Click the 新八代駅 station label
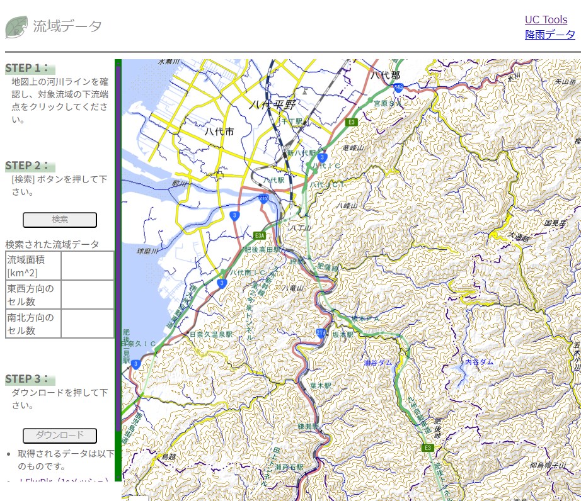The height and width of the screenshot is (501, 581). click(302, 153)
